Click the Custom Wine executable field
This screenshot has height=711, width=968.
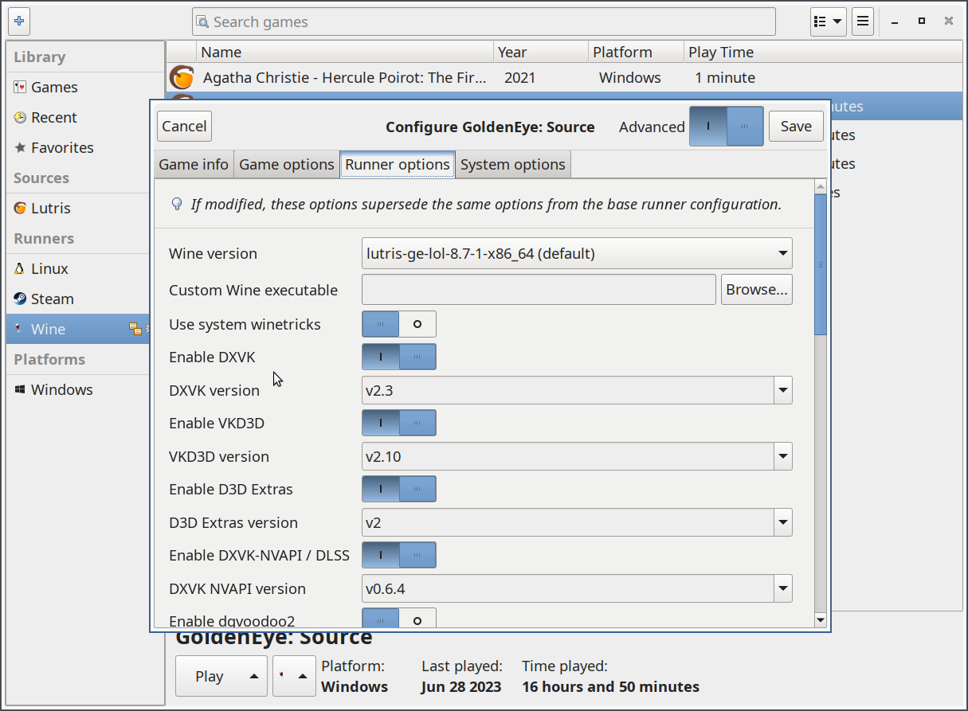pos(539,290)
